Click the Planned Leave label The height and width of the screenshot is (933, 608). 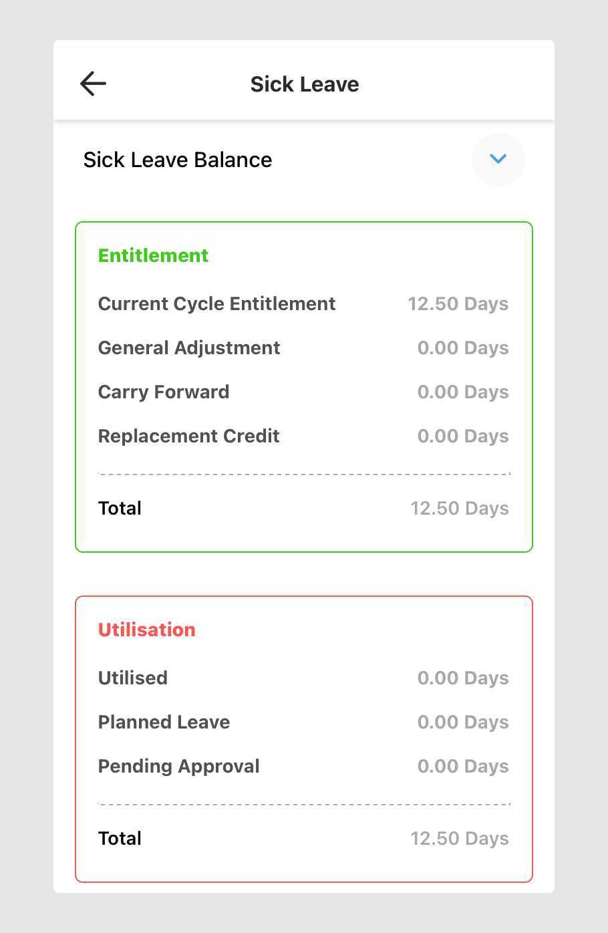click(164, 722)
